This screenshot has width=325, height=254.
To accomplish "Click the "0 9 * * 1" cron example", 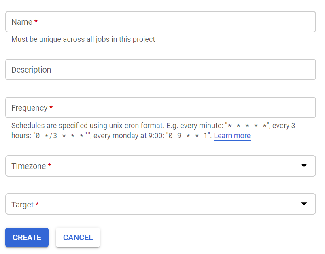I will click(x=188, y=136).
